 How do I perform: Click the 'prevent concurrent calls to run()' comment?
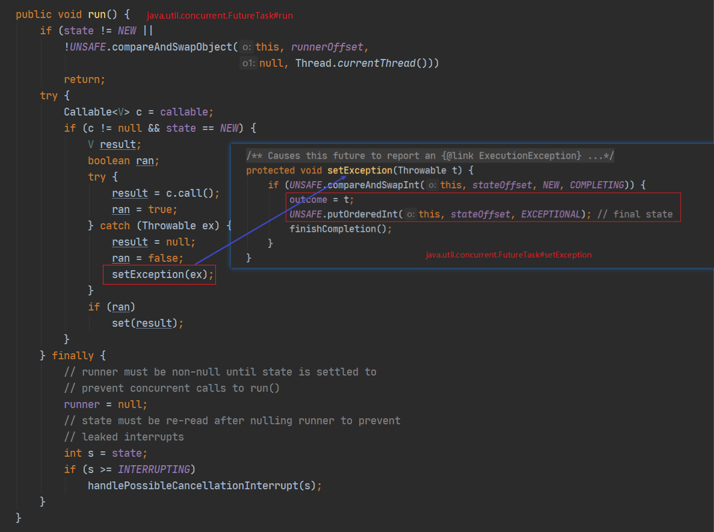coord(171,389)
